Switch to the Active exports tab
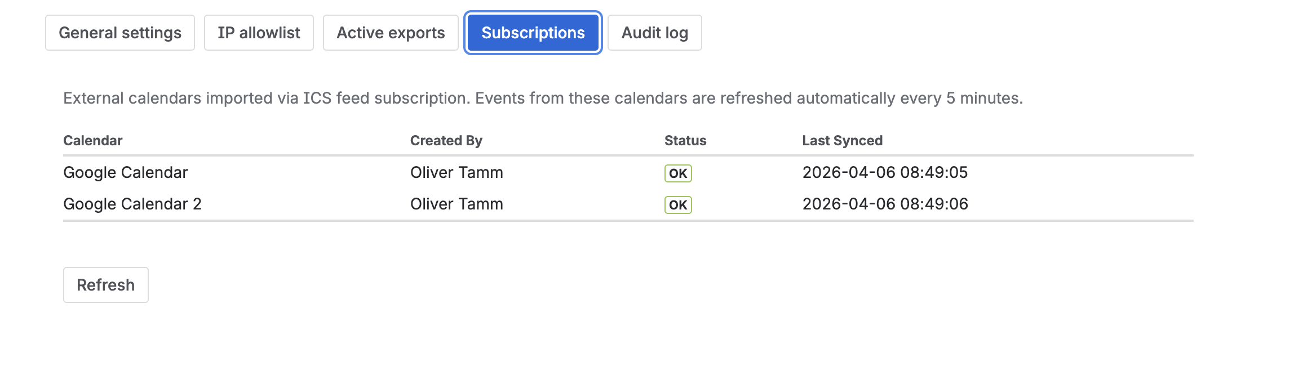The image size is (1294, 366). click(x=391, y=33)
